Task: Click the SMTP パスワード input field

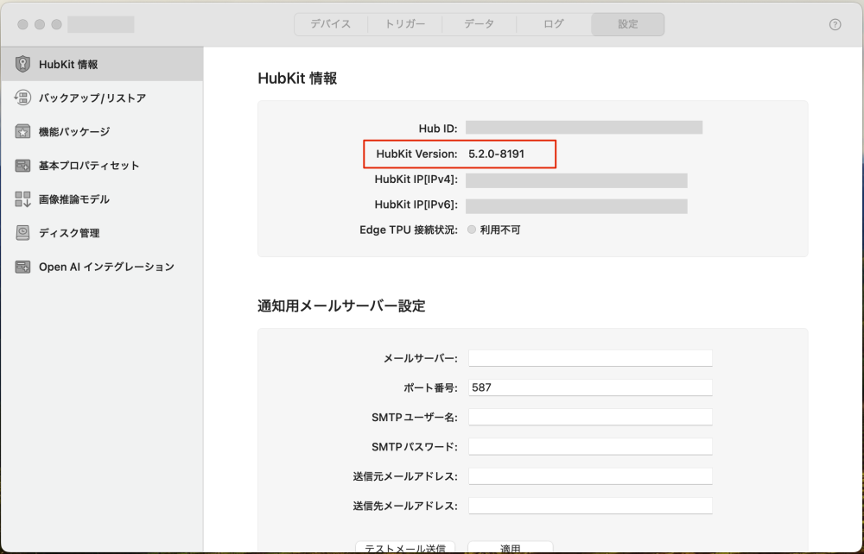Action: coord(590,447)
